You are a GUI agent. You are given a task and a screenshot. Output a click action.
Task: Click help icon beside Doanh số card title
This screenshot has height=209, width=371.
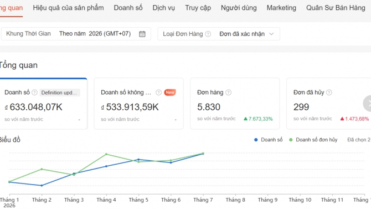(34, 93)
